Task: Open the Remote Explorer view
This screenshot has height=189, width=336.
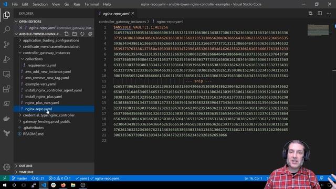Action: (x=6, y=75)
